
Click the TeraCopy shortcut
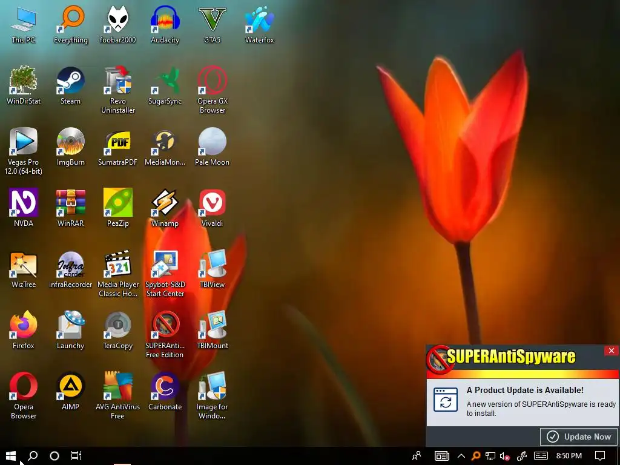[x=117, y=330]
